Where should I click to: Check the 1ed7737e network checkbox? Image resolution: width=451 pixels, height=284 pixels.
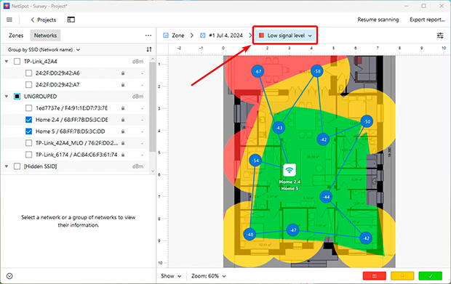tap(28, 108)
